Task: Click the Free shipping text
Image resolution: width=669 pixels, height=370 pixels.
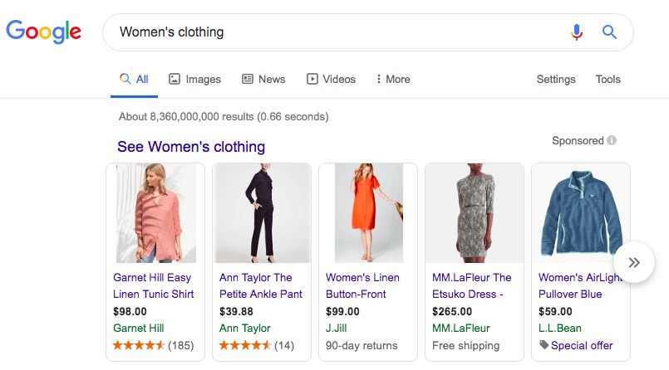Action: pyautogui.click(x=465, y=345)
